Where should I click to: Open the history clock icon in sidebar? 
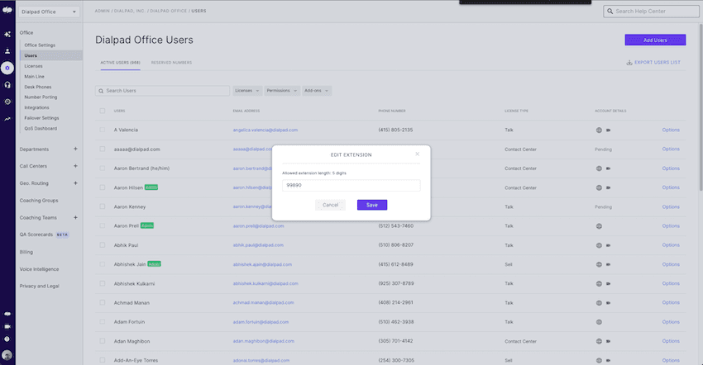pos(7,102)
